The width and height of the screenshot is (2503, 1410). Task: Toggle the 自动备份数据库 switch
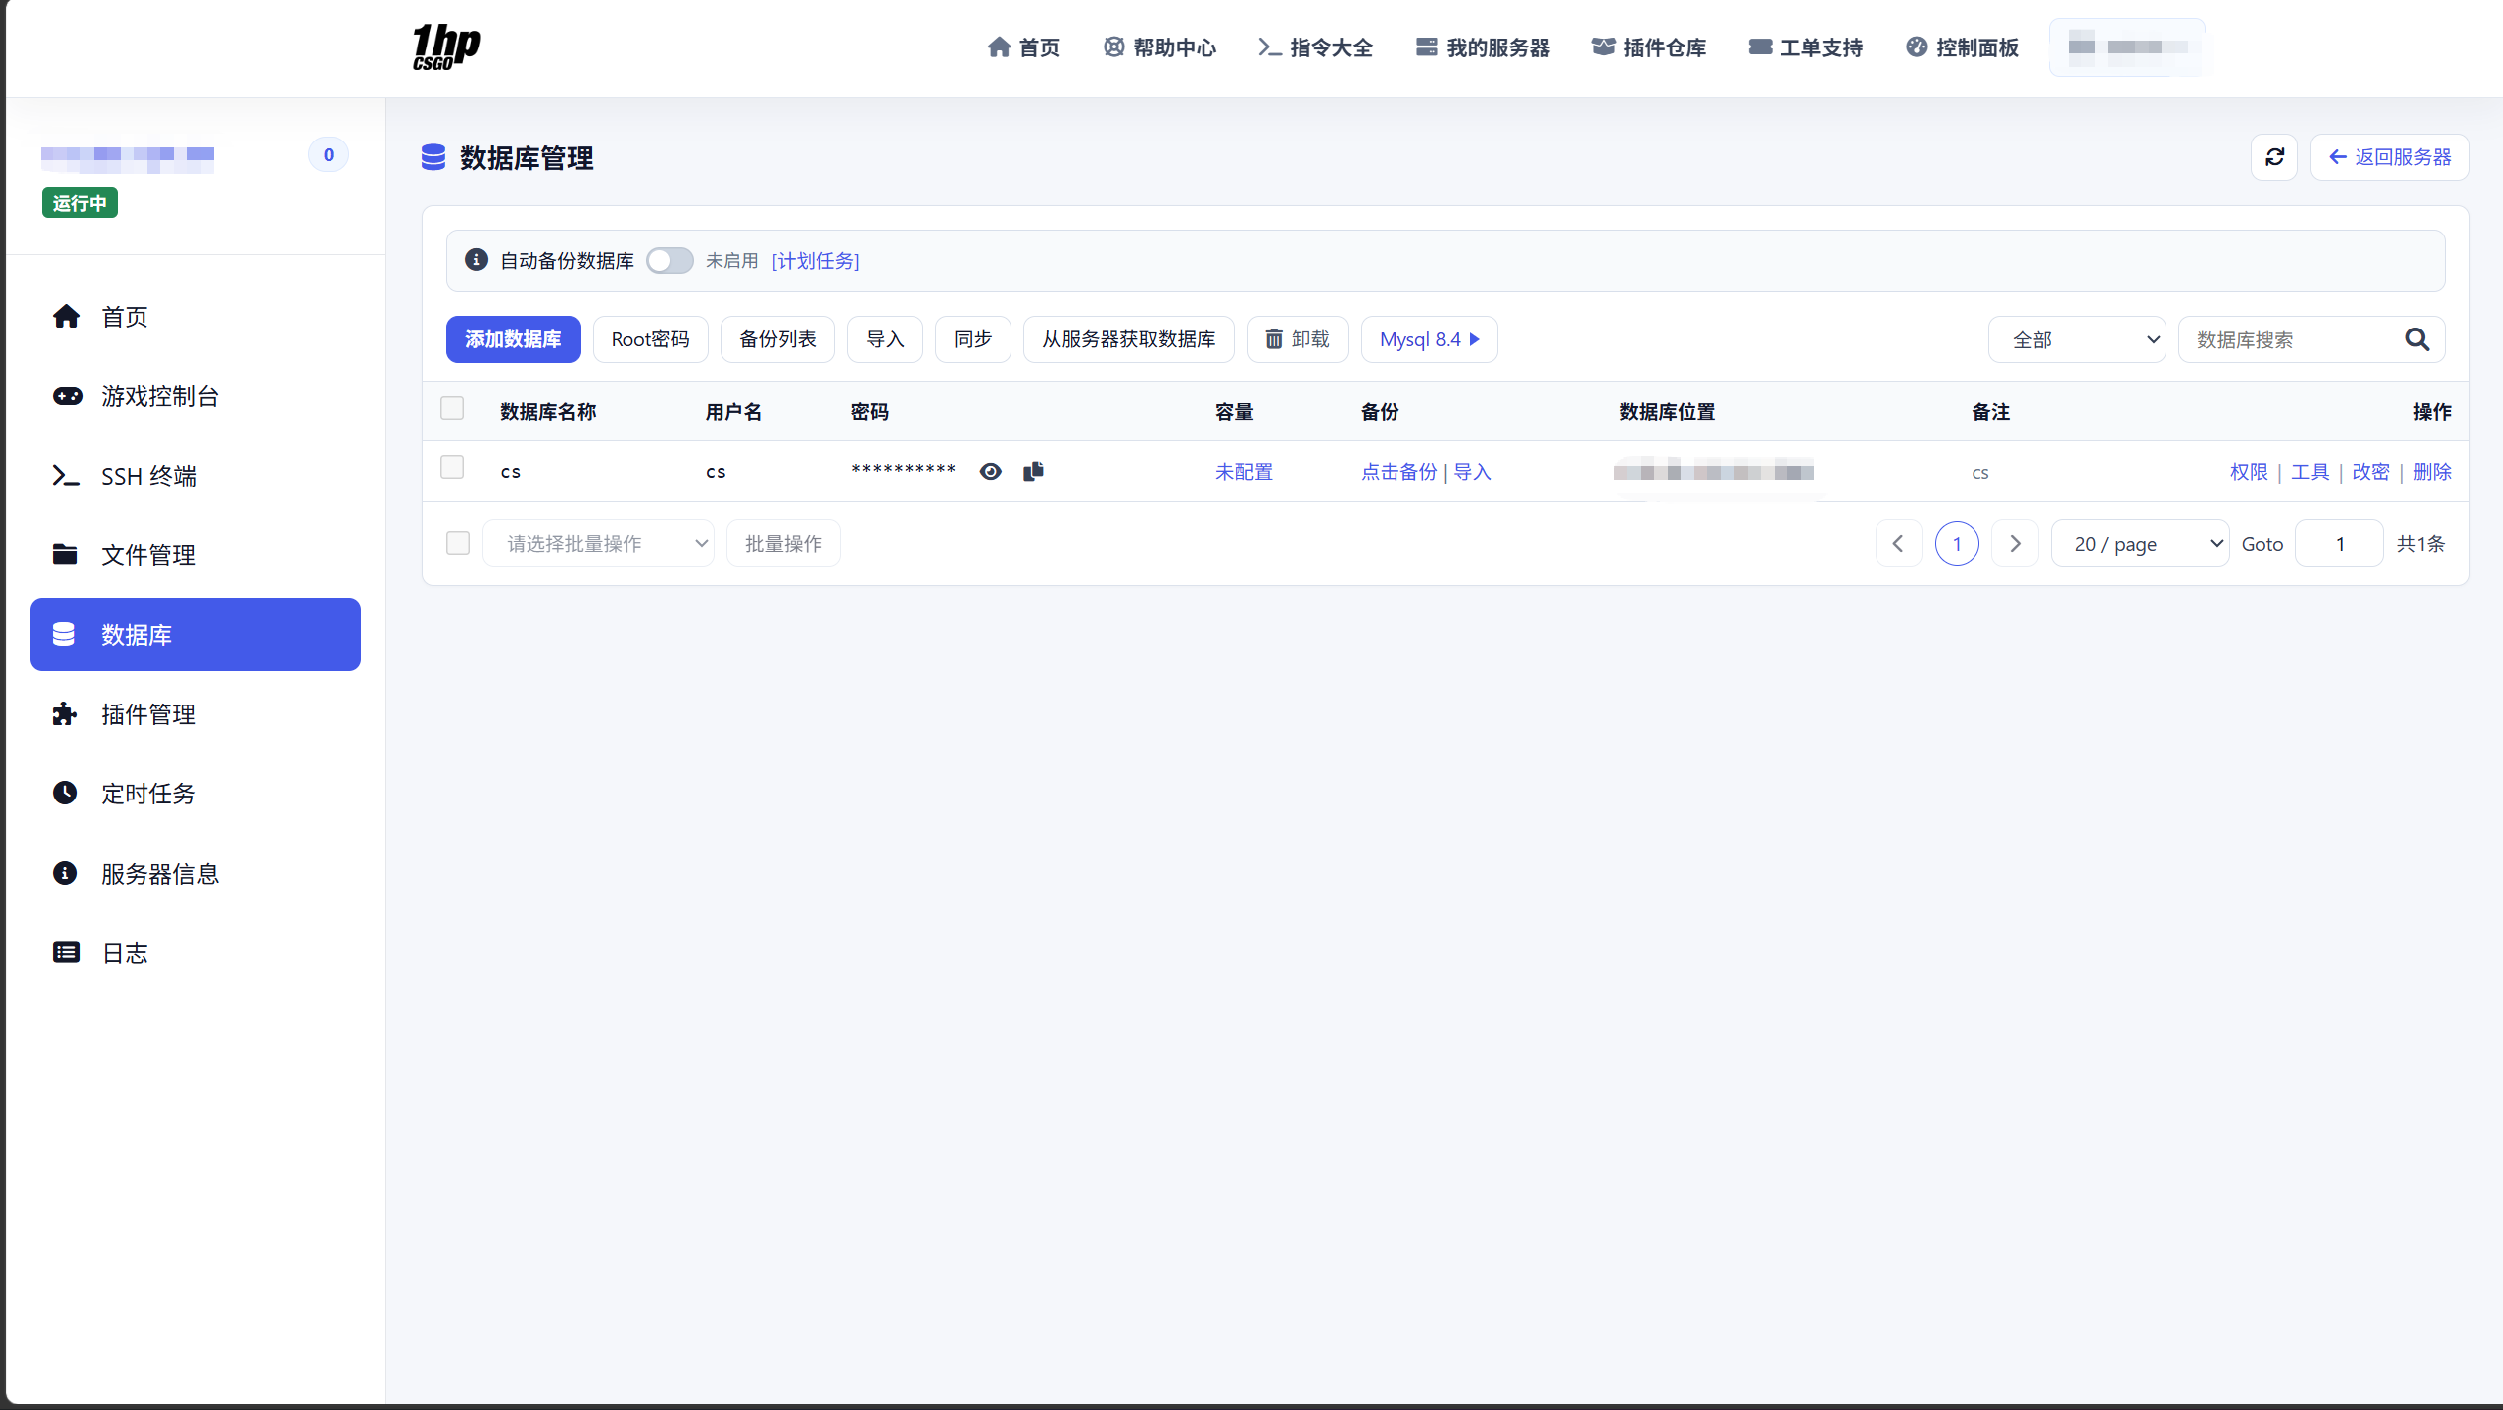click(669, 260)
